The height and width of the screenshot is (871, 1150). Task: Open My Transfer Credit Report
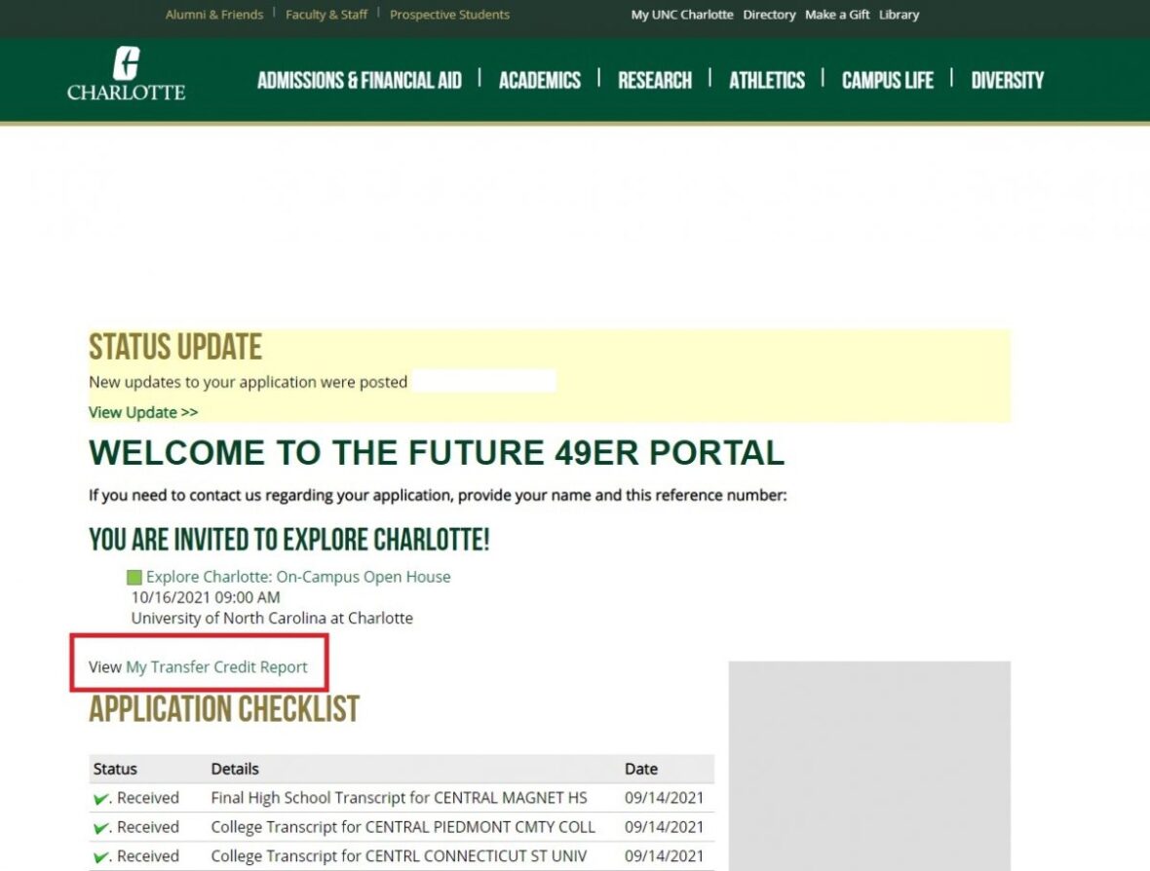(x=217, y=667)
